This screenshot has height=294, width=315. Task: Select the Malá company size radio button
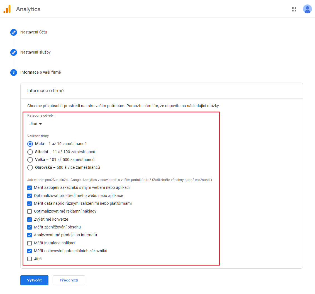(x=30, y=144)
